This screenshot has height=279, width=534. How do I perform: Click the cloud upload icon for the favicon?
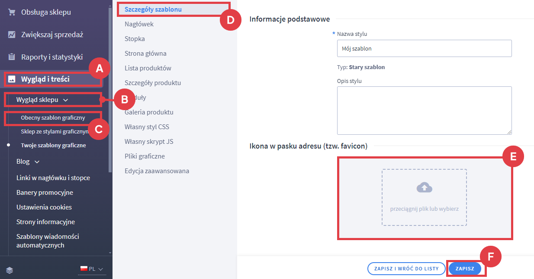424,187
